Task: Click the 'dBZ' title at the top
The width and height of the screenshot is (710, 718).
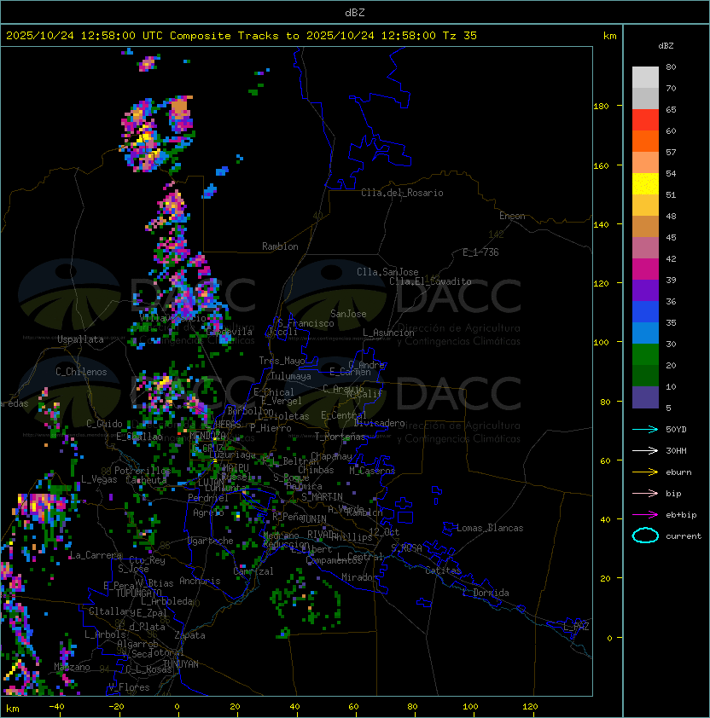Action: point(355,12)
